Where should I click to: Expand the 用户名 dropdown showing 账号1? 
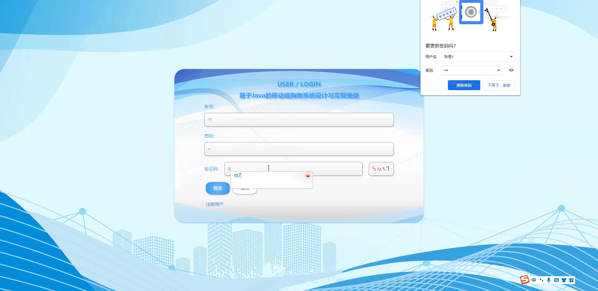click(x=478, y=57)
